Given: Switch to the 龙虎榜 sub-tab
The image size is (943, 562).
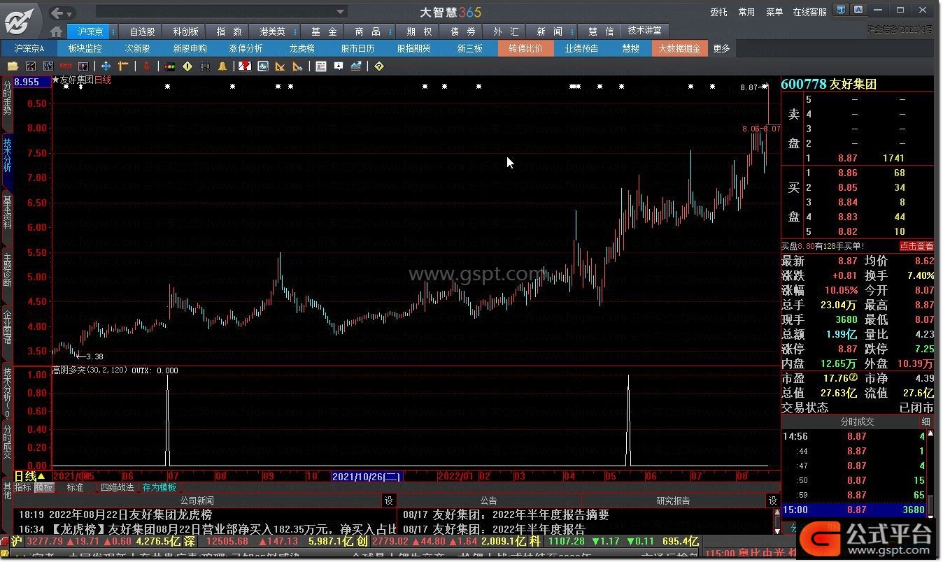Looking at the screenshot, I should [x=302, y=48].
